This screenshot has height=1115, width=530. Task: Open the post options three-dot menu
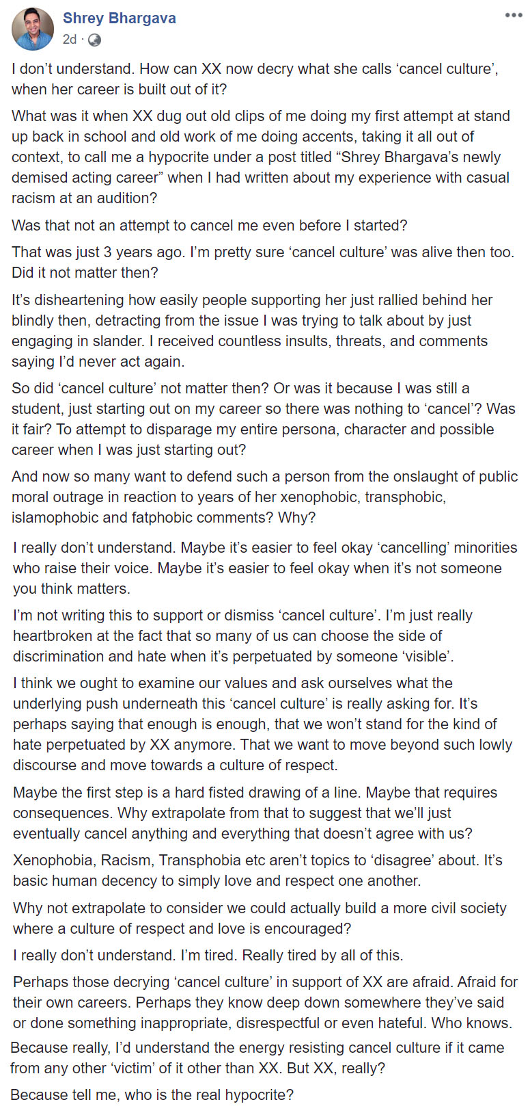click(514, 16)
